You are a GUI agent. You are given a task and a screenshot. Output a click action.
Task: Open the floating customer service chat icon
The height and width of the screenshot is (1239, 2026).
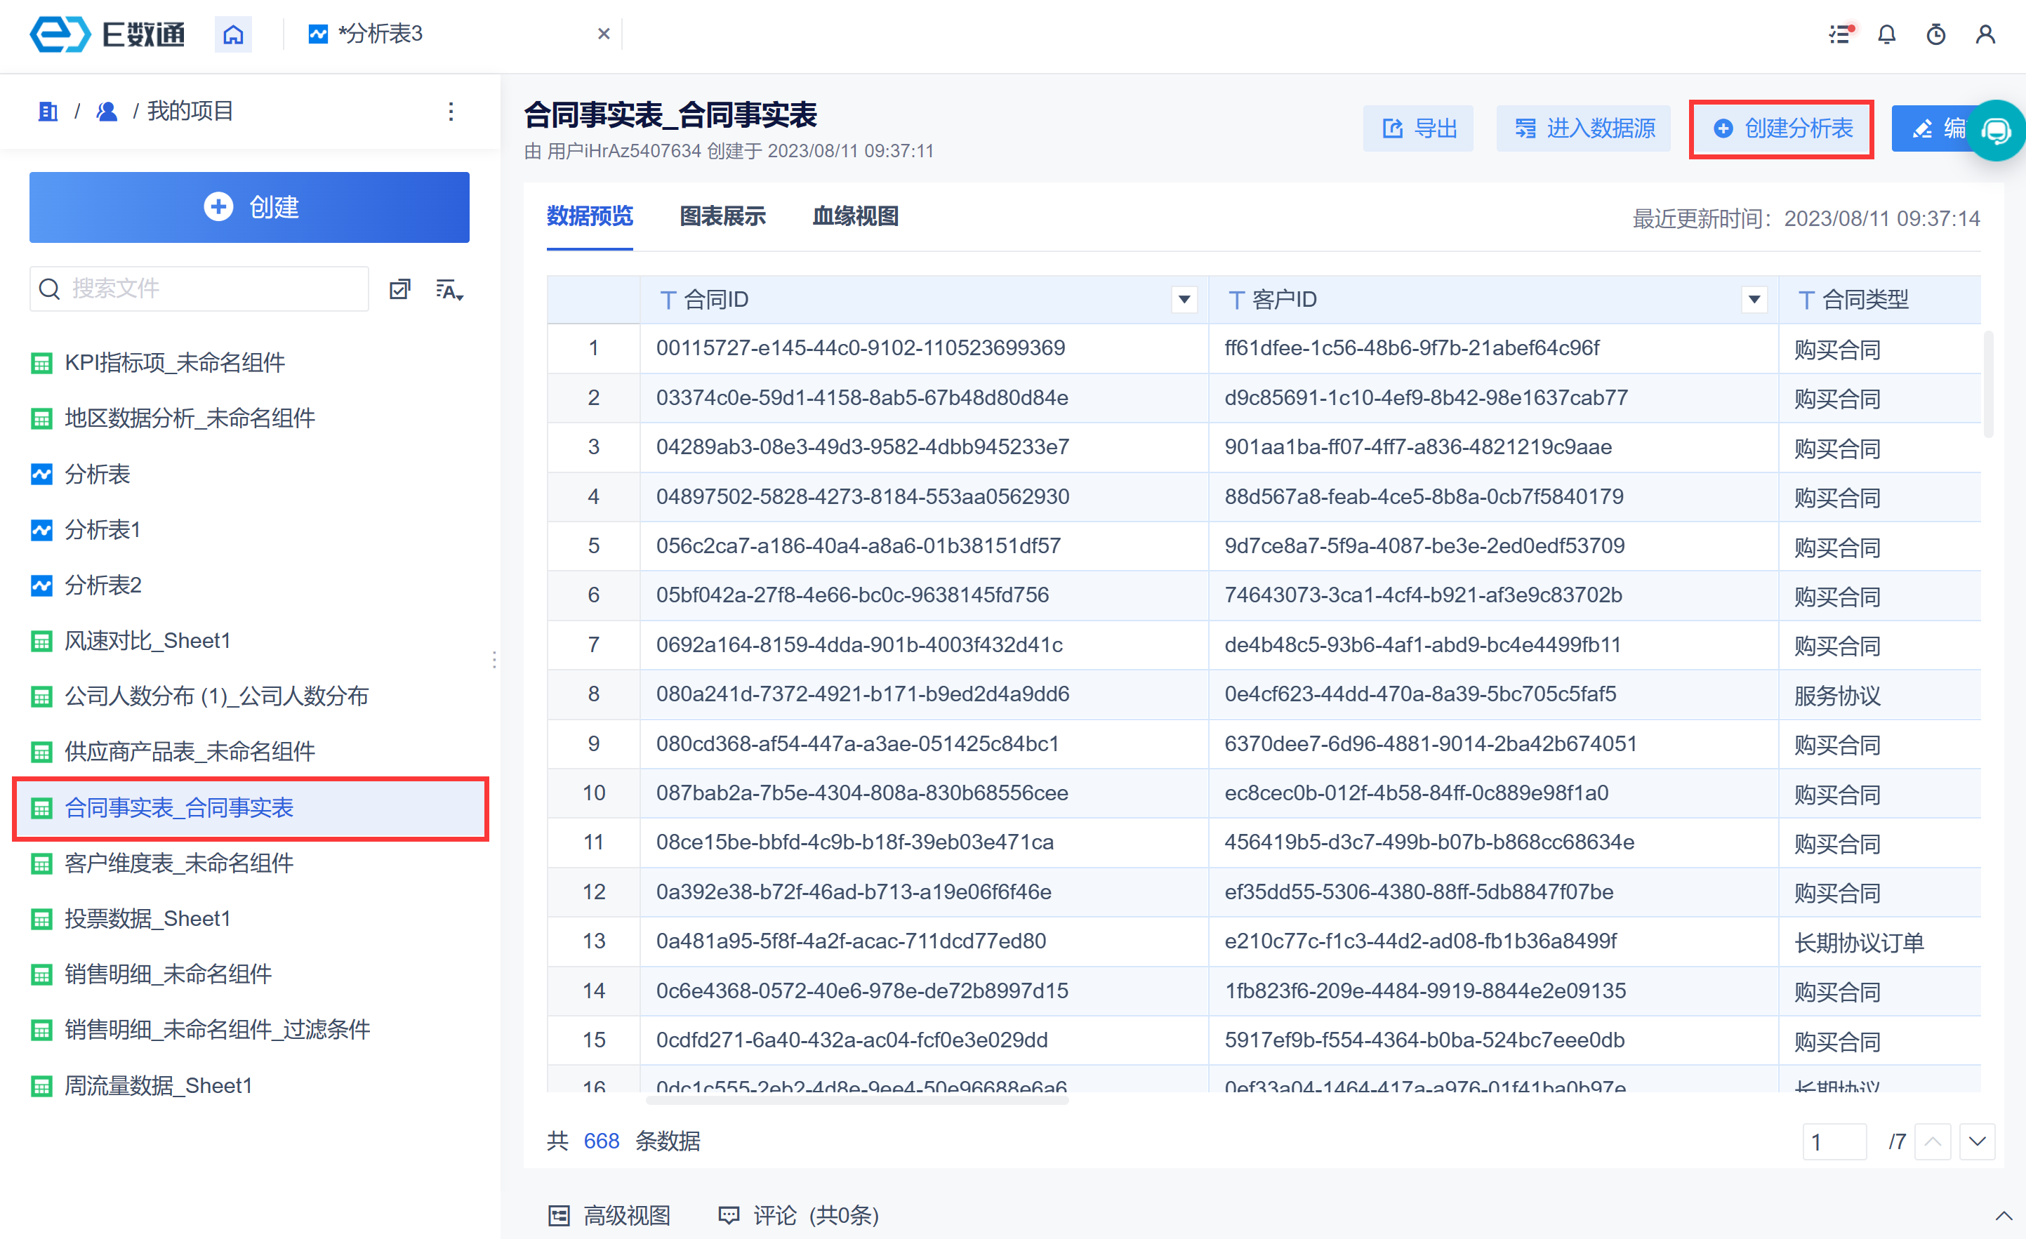pos(1997,130)
